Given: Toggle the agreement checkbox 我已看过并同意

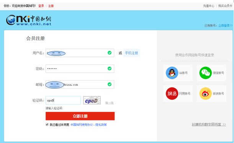Looking at the screenshot, I should click(x=47, y=125).
